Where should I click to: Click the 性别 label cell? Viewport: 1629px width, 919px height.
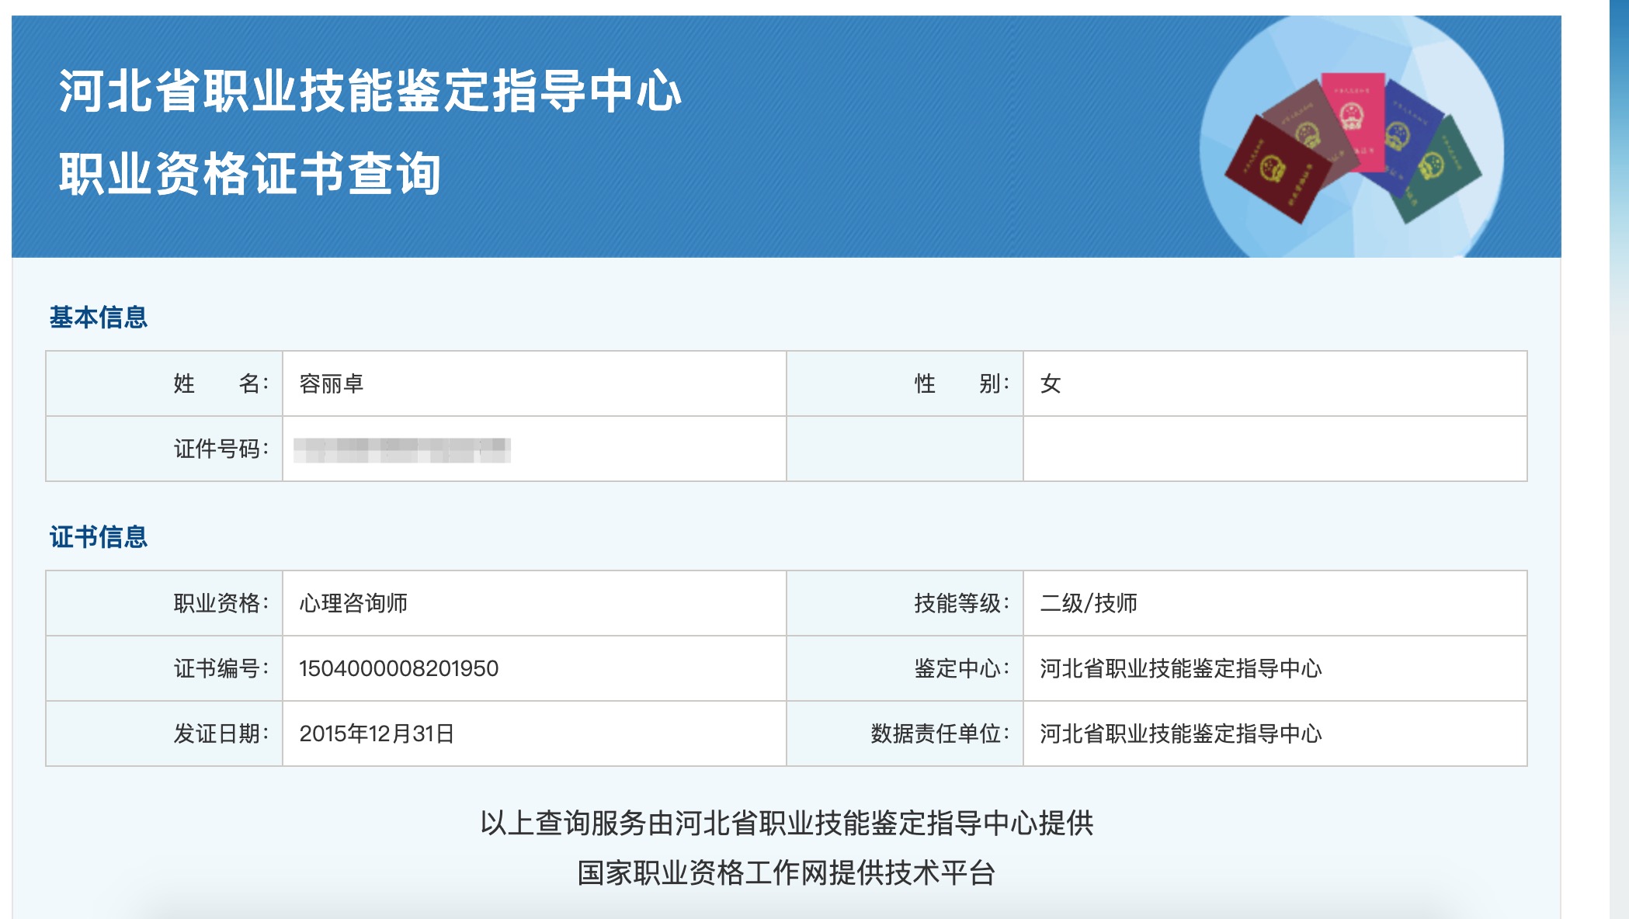[905, 383]
